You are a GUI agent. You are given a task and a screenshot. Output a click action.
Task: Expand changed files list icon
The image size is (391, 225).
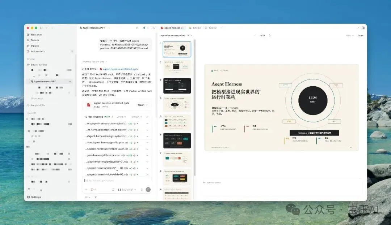147,117
